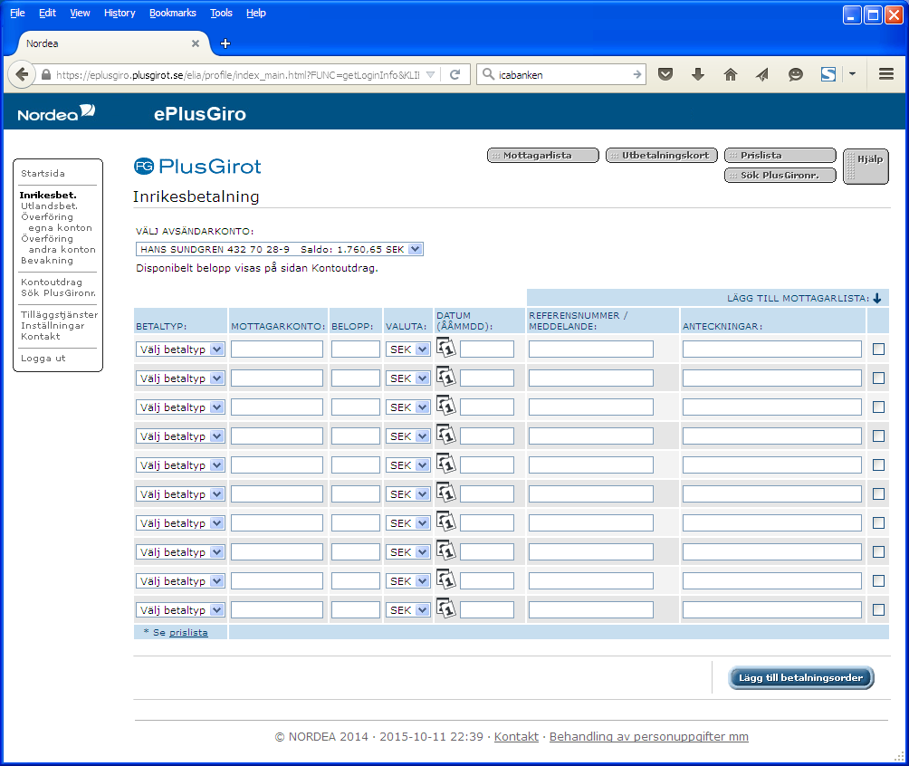The image size is (909, 766).
Task: Tick recipient-list checkbox in second row
Action: 878,378
